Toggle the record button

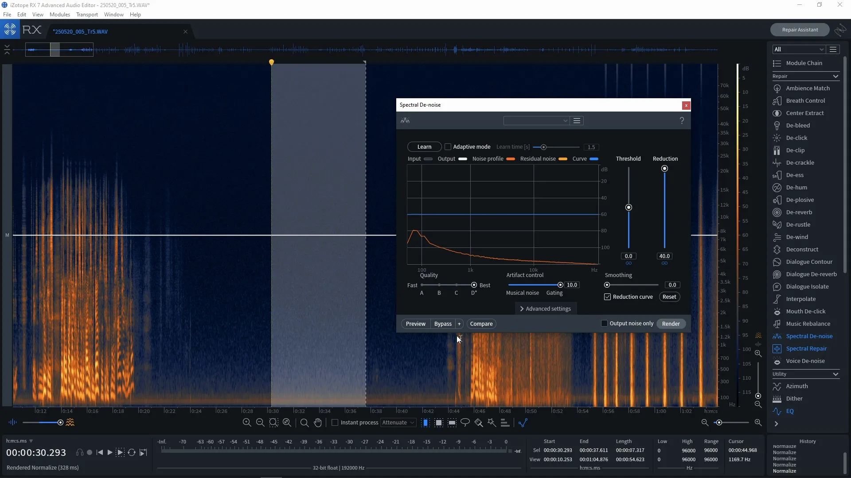[x=90, y=452]
